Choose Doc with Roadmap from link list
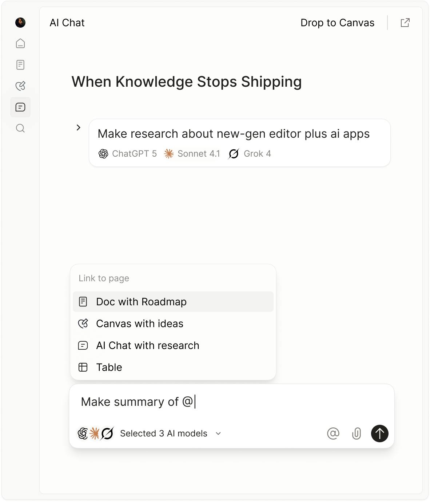The image size is (430, 502). click(x=173, y=302)
